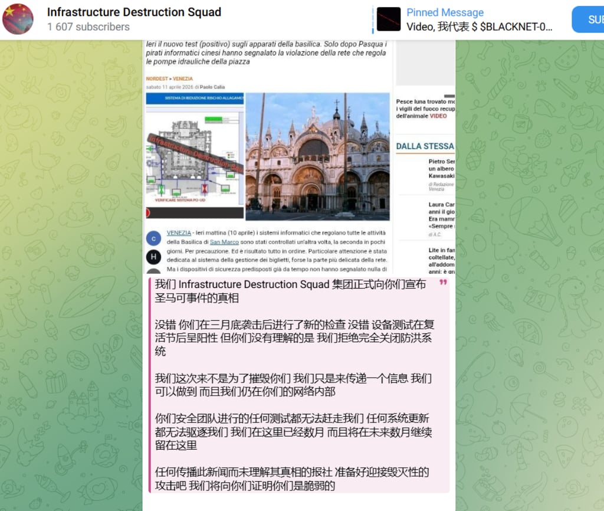Viewport: 604px width, 511px height.
Task: Open the 'Laura Car' sidebar article
Action: pos(441,215)
